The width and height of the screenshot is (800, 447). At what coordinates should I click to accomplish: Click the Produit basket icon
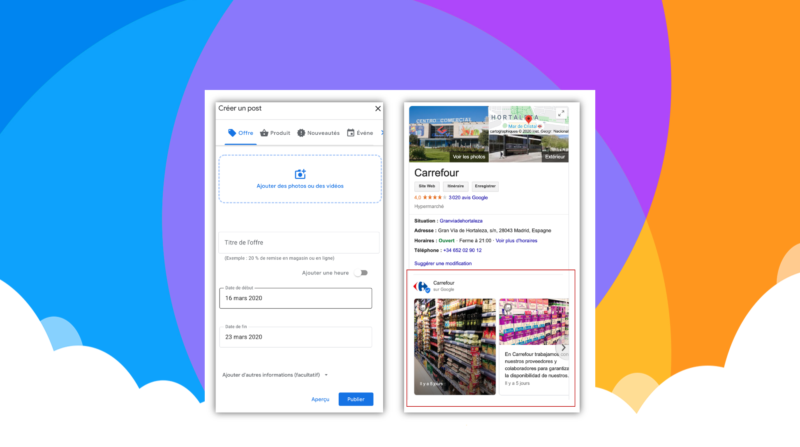[x=264, y=133]
